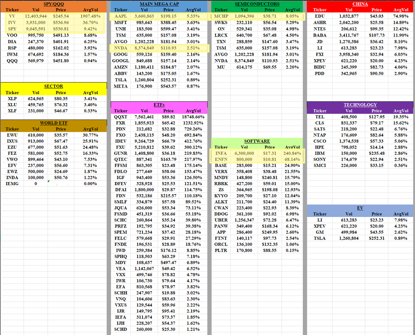415x335 pixels.
Task: Select the PDD ticker cell
Action: 320,74
